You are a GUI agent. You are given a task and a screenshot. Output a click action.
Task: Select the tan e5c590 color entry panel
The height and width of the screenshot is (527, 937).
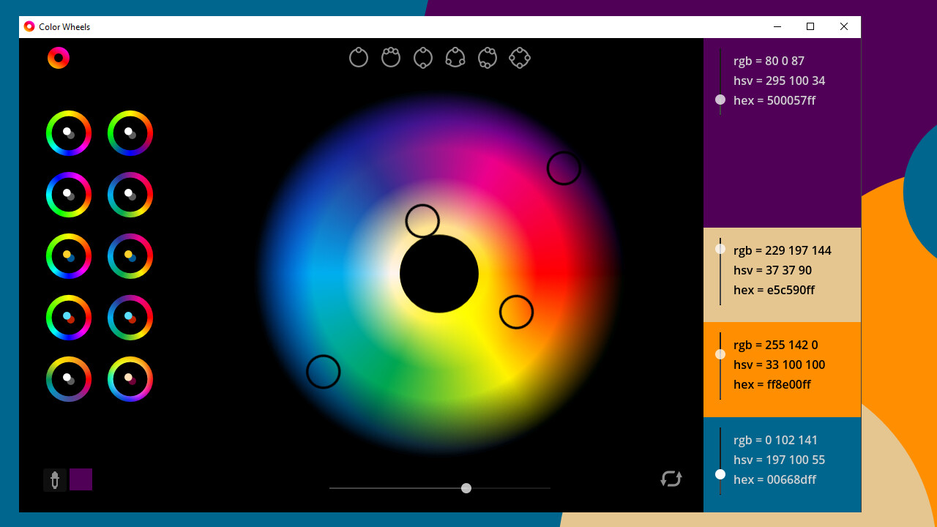[x=782, y=274]
